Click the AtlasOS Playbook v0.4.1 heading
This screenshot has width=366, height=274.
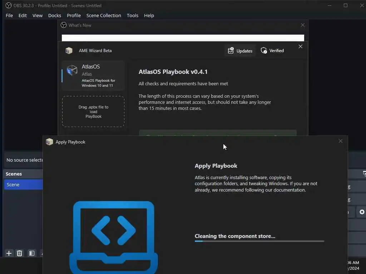(x=173, y=72)
